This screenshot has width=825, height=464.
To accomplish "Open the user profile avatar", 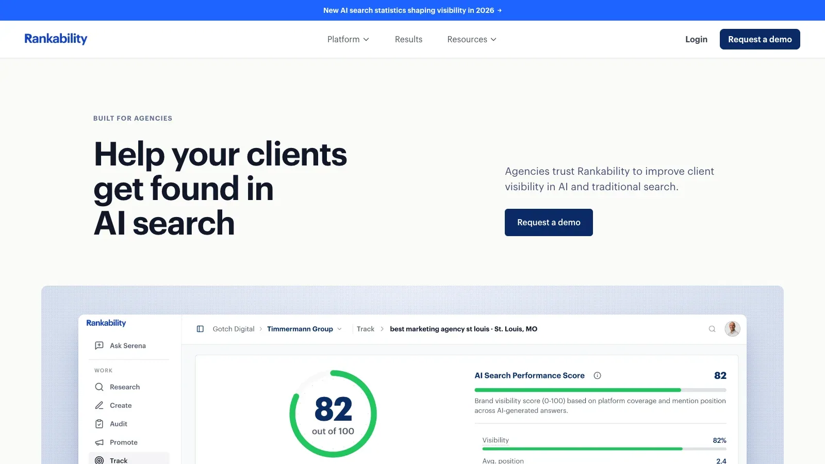I will (732, 328).
